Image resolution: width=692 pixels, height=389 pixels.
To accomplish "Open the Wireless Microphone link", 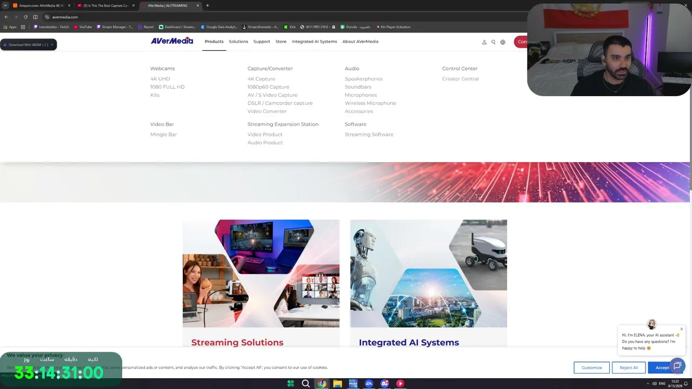I will [x=370, y=103].
